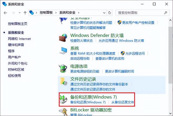Open the 从备份还原文件 link

point(122,102)
